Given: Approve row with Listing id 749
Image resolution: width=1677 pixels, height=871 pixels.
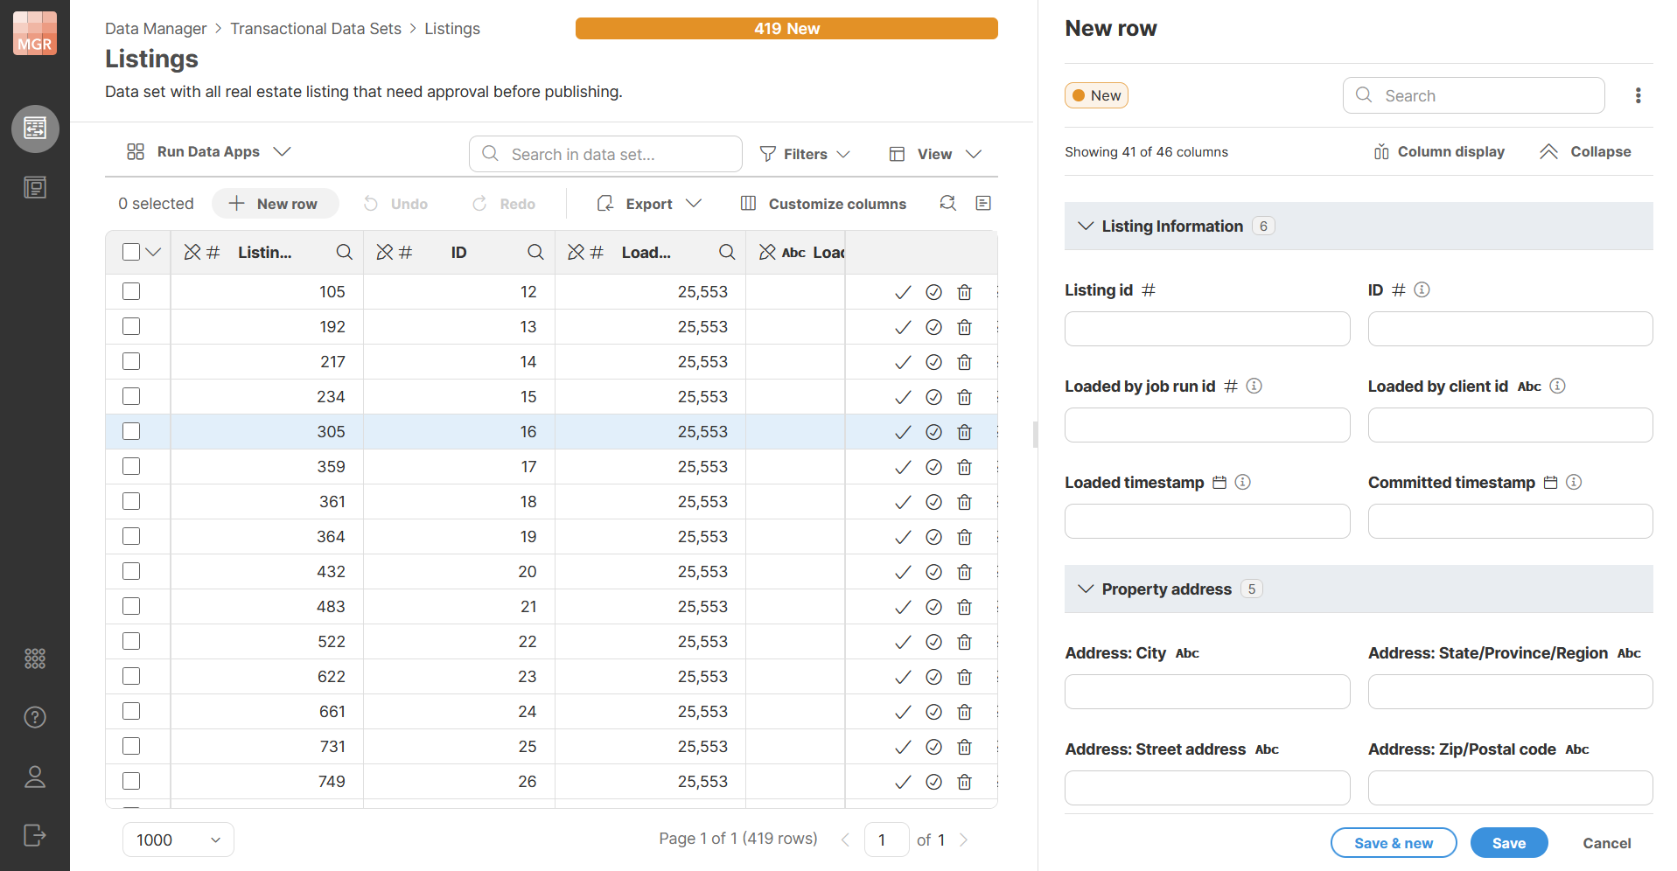Looking at the screenshot, I should click(x=903, y=782).
